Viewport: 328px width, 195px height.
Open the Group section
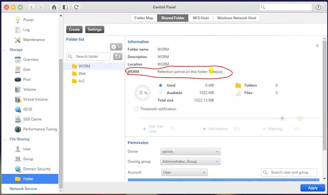click(x=28, y=159)
